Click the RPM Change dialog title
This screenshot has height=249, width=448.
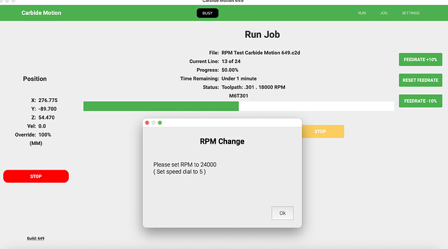[x=222, y=141]
